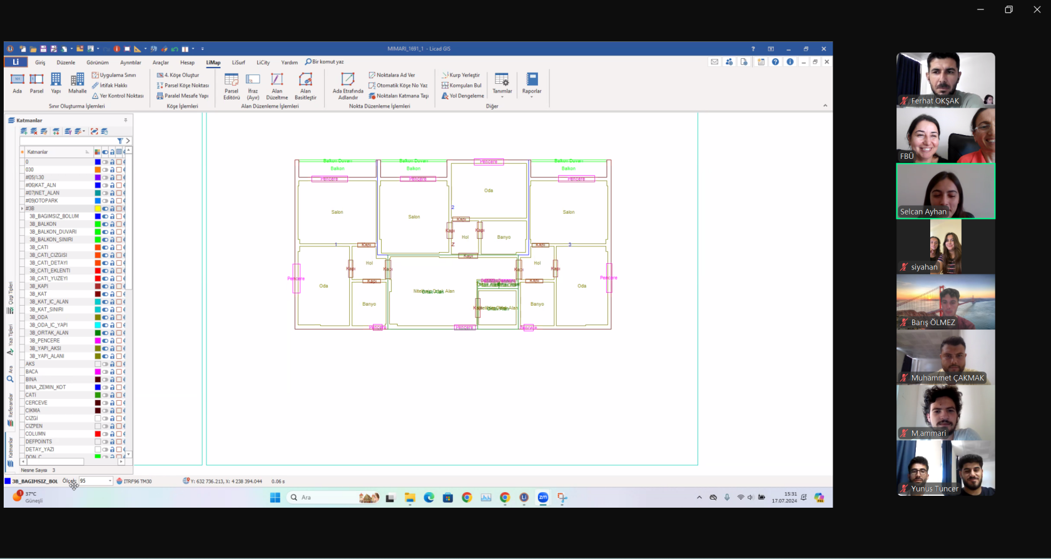1051x559 pixels.
Task: Check the box for 3B_YAPI_ALANI layer
Action: (119, 356)
